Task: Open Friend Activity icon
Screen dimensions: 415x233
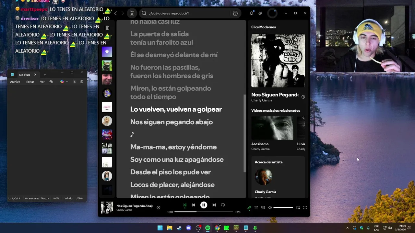Action: 260,13
